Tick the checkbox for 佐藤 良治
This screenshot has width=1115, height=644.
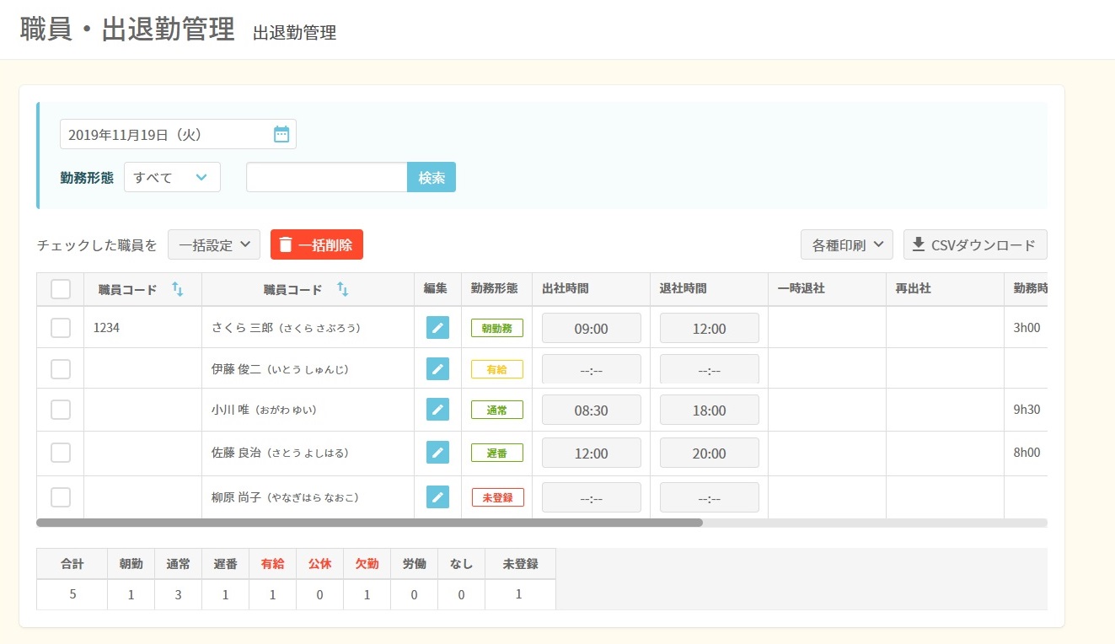[61, 453]
